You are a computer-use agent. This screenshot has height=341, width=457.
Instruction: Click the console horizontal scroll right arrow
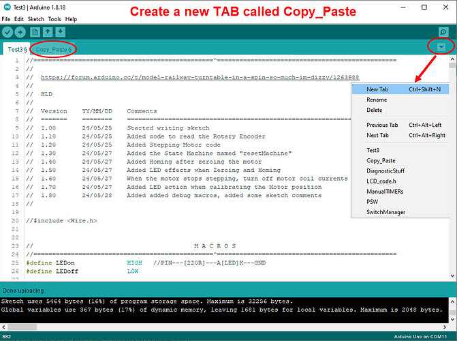(445, 327)
